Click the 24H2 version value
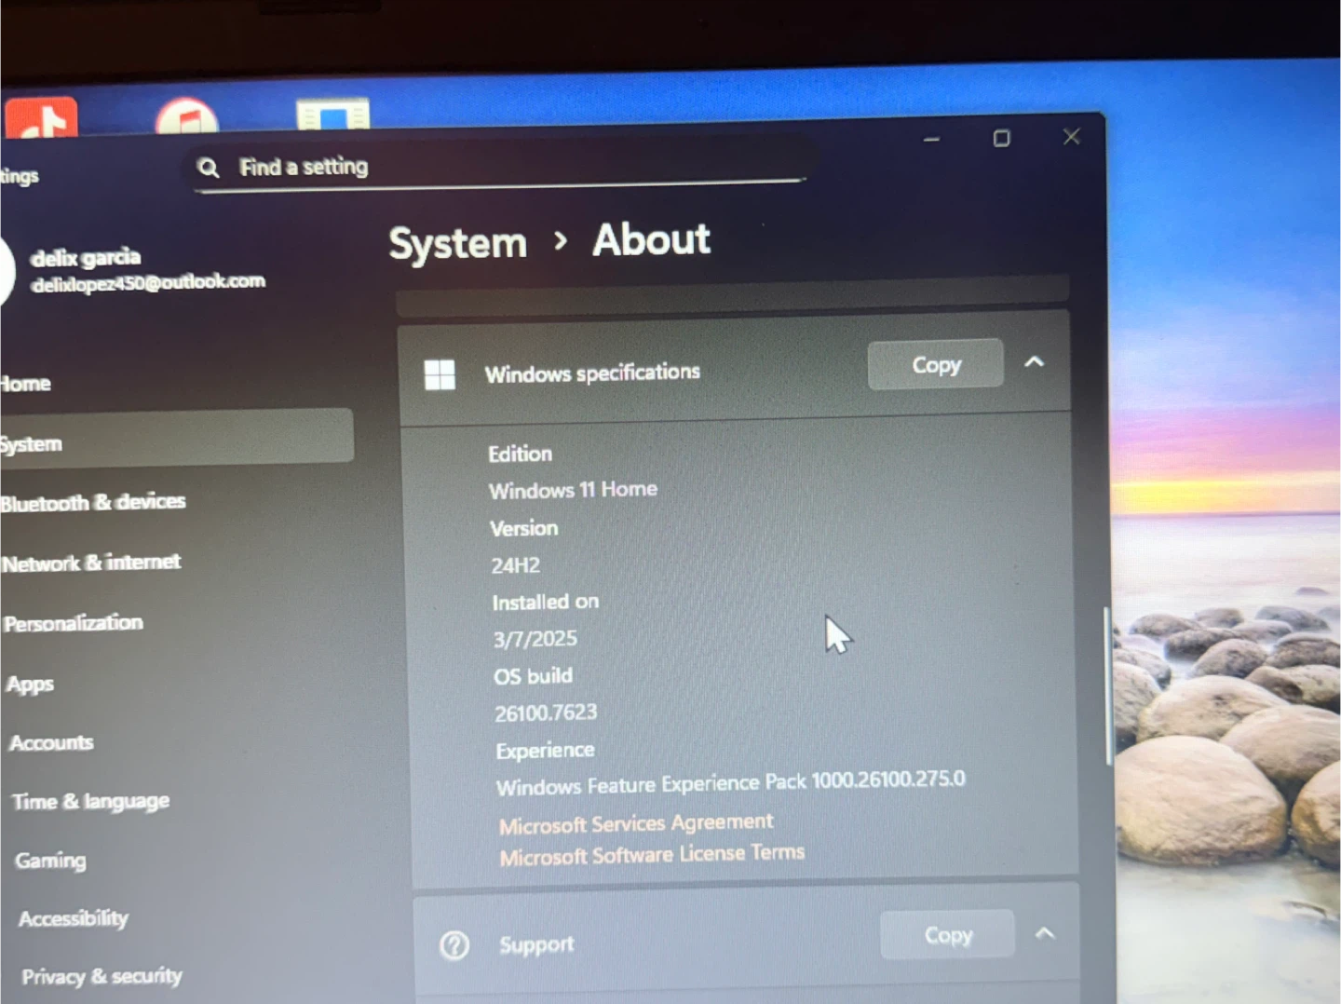 pos(515,565)
